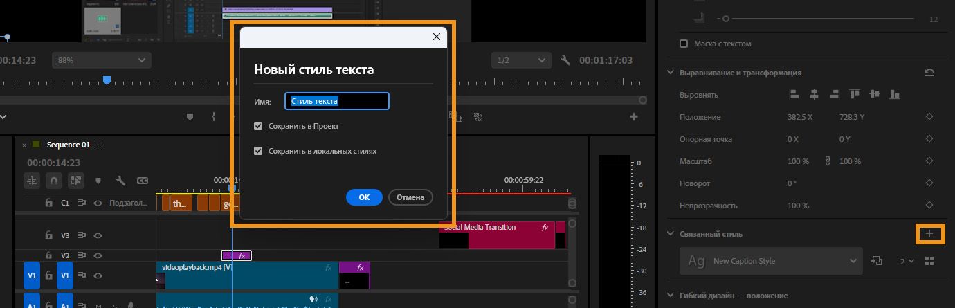
Task: Add a new linked style with plus icon
Action: [929, 234]
